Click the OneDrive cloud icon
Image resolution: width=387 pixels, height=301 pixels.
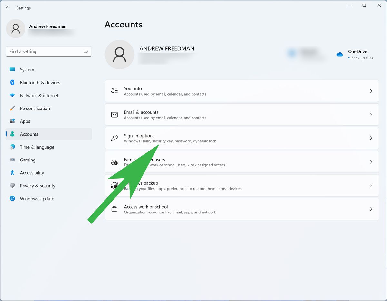pyautogui.click(x=340, y=55)
